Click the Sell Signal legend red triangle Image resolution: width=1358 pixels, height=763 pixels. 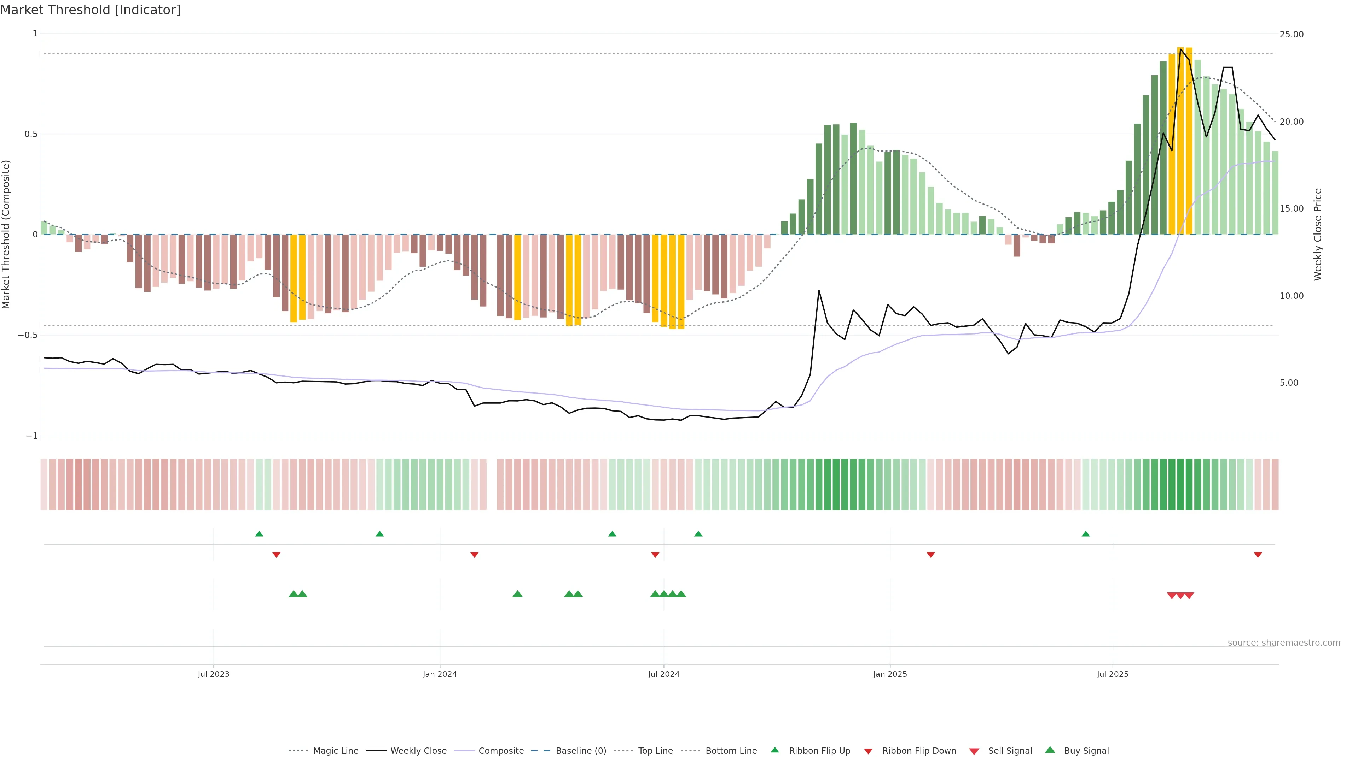(x=974, y=751)
